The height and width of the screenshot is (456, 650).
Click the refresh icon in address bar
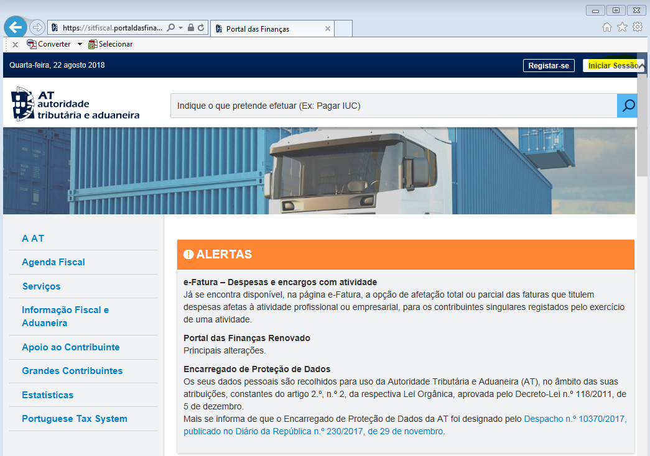click(x=201, y=28)
